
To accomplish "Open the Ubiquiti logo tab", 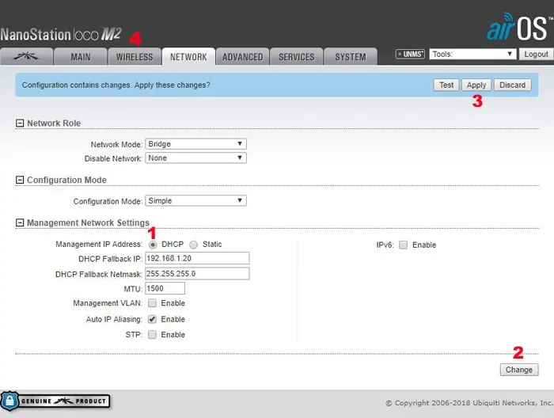I will coord(27,57).
